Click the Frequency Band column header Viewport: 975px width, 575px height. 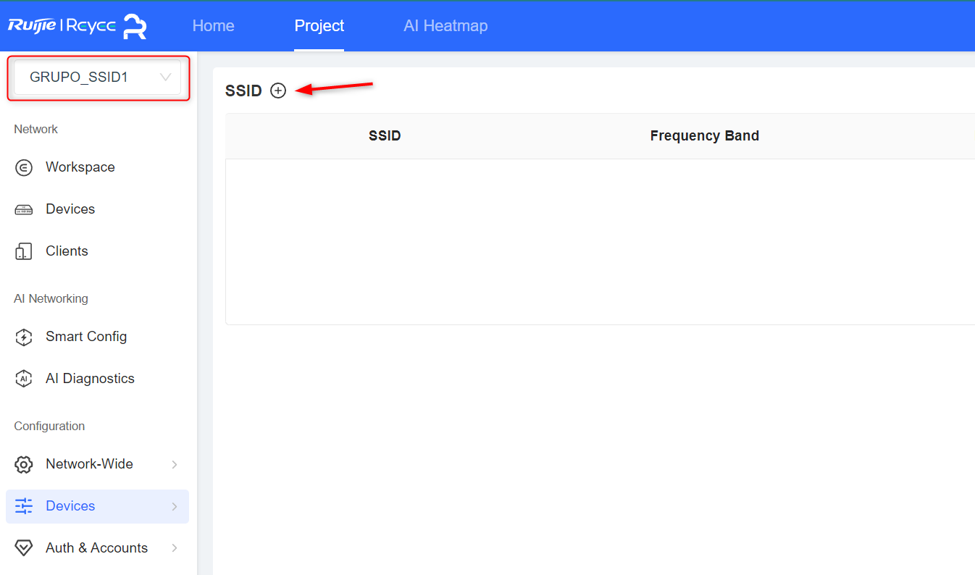tap(705, 136)
